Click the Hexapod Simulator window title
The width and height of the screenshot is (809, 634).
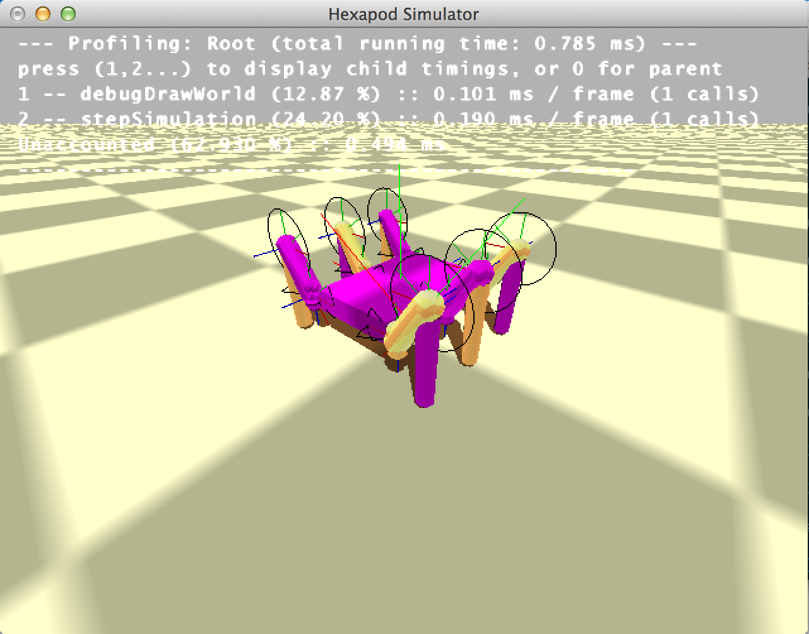pyautogui.click(x=404, y=14)
